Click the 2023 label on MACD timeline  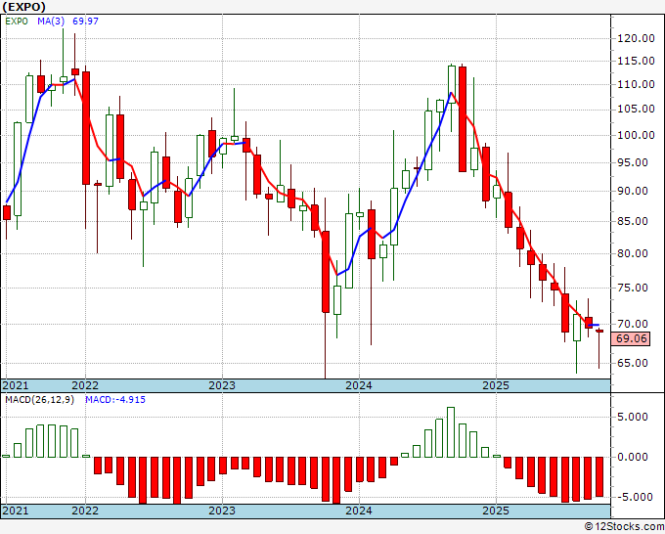(x=222, y=511)
